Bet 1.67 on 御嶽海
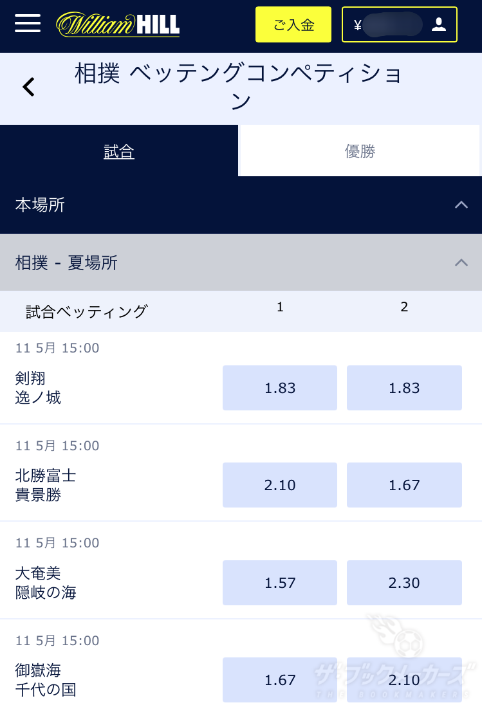This screenshot has width=482, height=705. (x=279, y=680)
